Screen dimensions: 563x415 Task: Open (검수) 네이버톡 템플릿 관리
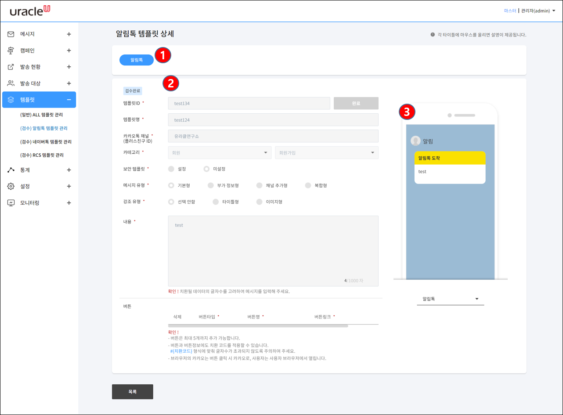[x=46, y=142]
